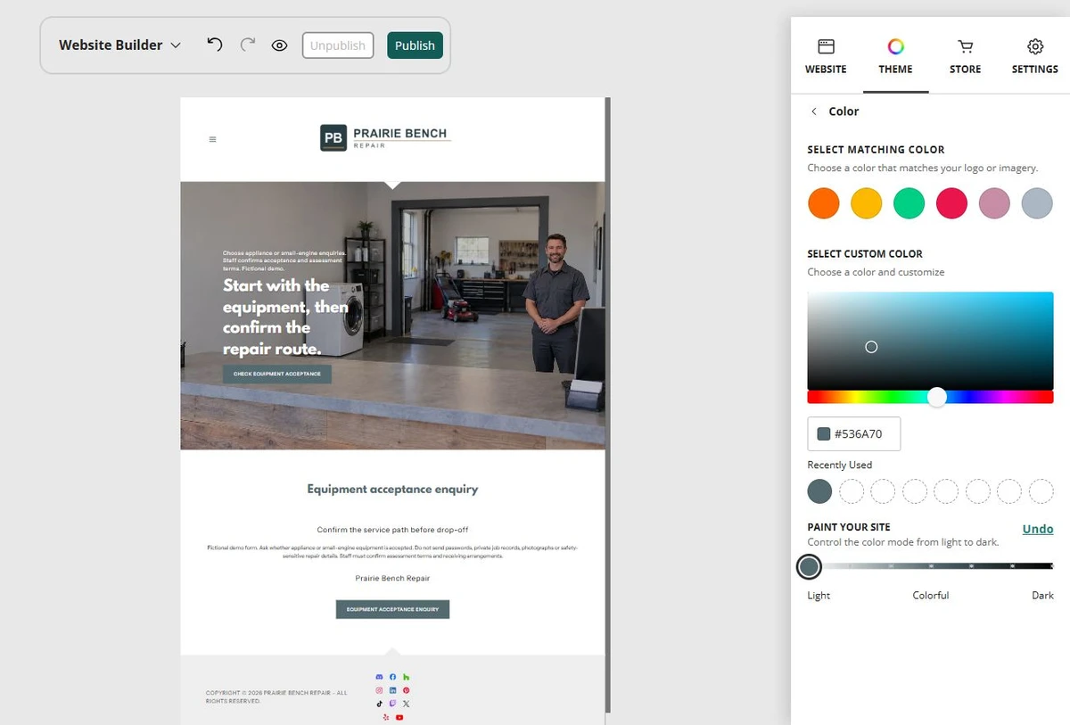Open the hamburger menu on the site preview
The image size is (1070, 725).
pos(212,139)
